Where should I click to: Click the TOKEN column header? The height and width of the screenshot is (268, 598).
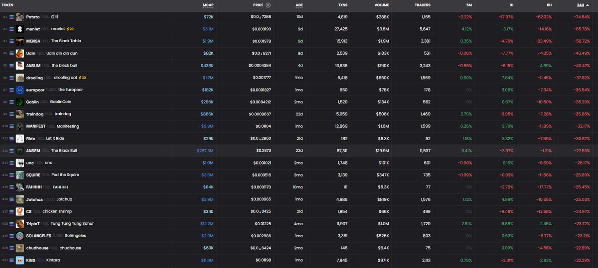(x=8, y=5)
